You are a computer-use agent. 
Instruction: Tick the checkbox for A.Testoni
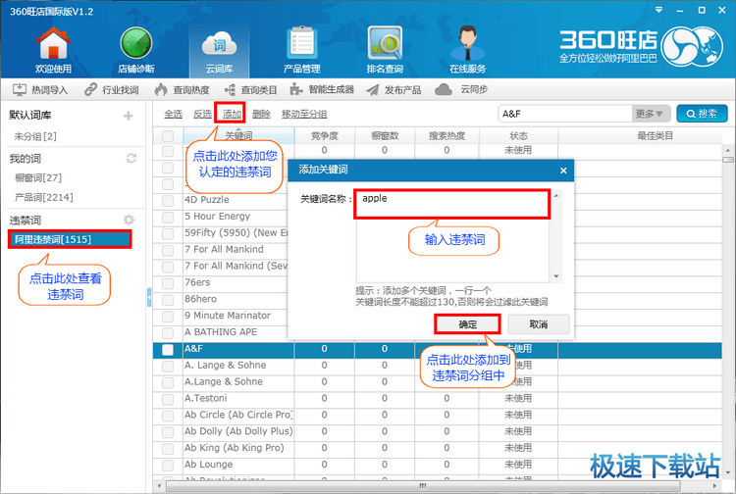pyautogui.click(x=168, y=399)
